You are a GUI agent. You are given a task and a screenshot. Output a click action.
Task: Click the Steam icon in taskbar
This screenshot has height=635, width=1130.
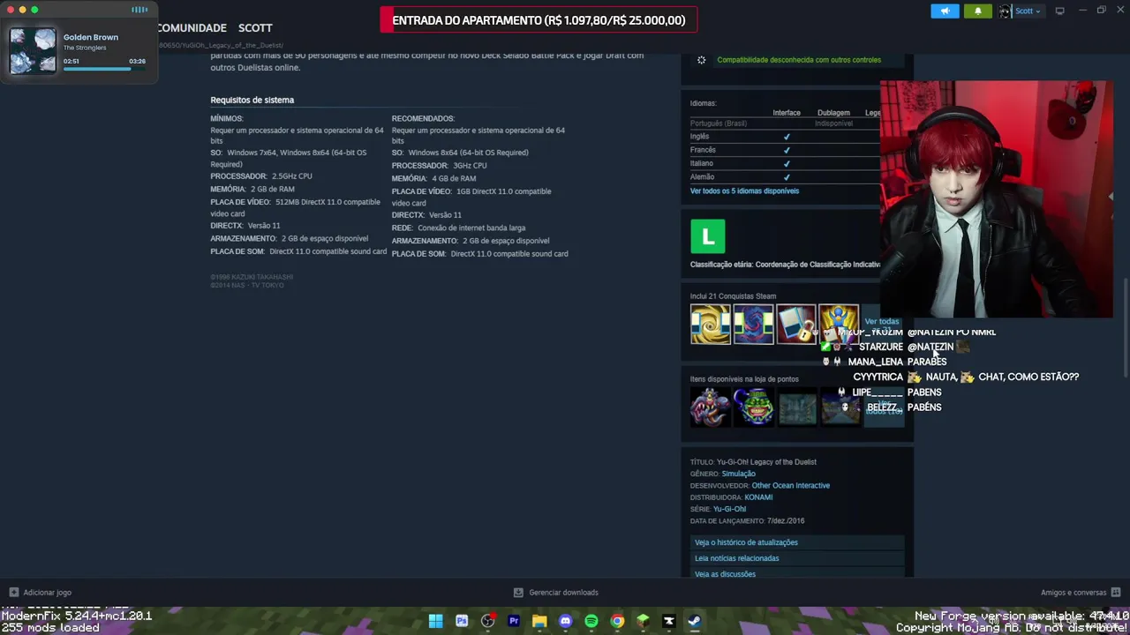pyautogui.click(x=695, y=621)
